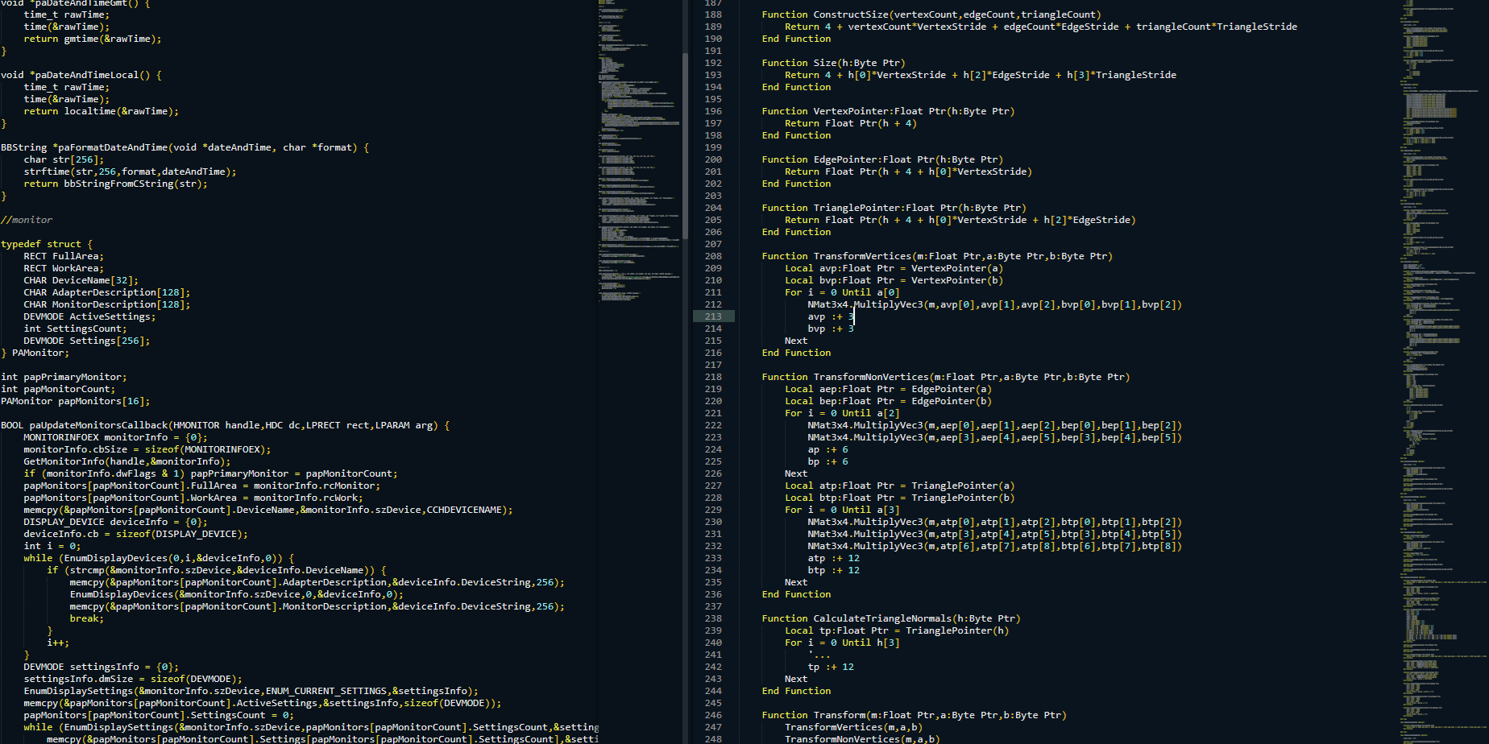Click 'return localtime(&rawTime);' line

[x=102, y=111]
